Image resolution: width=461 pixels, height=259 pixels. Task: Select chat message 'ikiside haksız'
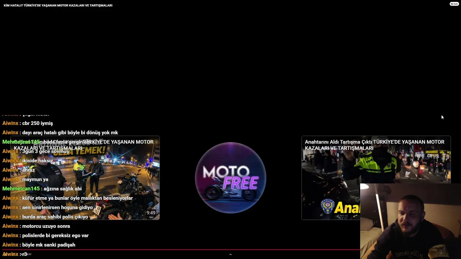(x=37, y=161)
